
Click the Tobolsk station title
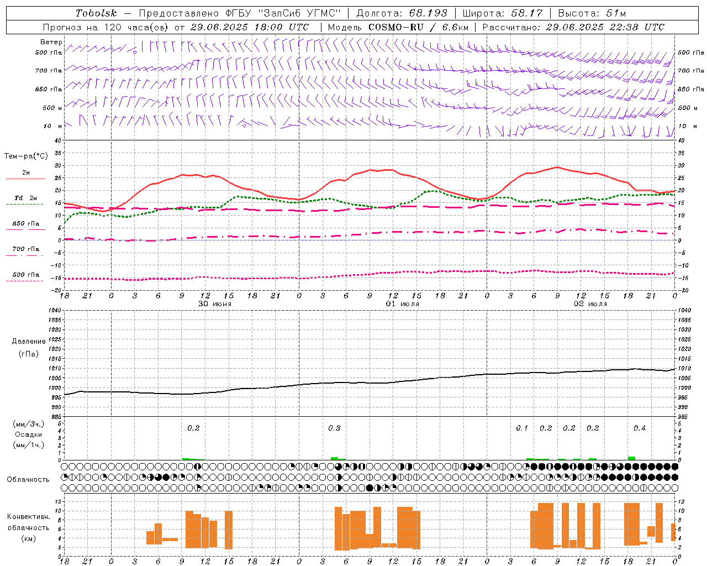pos(97,13)
